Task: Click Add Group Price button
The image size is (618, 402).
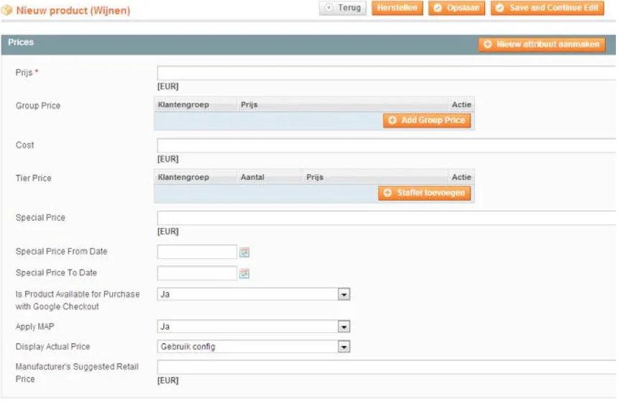Action: tap(427, 120)
